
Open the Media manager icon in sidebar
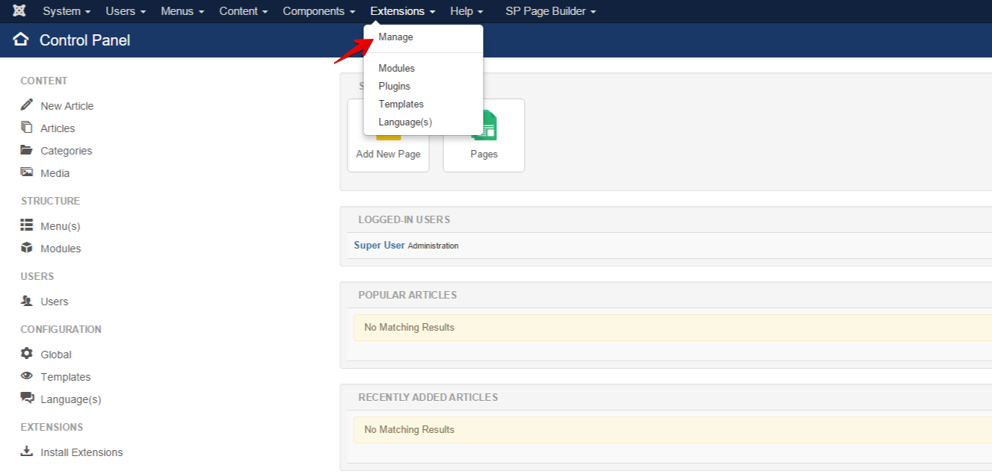tap(27, 172)
